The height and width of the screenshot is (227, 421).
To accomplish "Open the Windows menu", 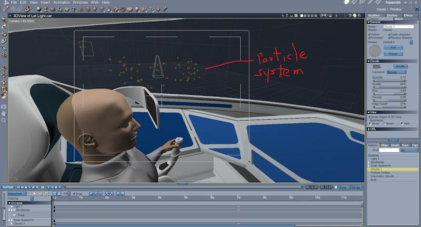I will (81, 2).
